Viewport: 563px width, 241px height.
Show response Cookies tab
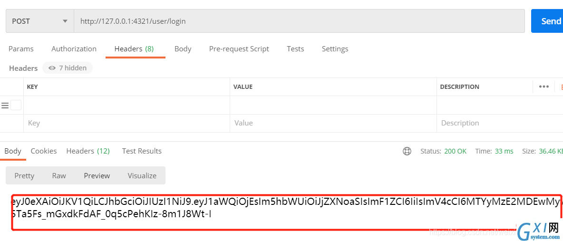pyautogui.click(x=44, y=151)
